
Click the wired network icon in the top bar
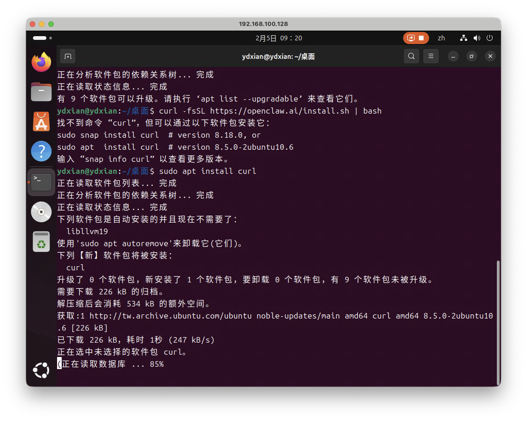(463, 38)
